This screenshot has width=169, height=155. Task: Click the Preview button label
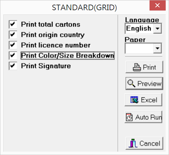tap(150, 84)
